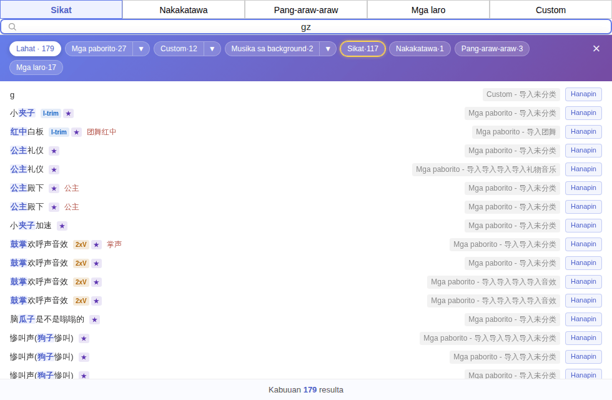Expand the Mga paborito filter dropdown arrow
Image resolution: width=612 pixels, height=400 pixels.
141,49
